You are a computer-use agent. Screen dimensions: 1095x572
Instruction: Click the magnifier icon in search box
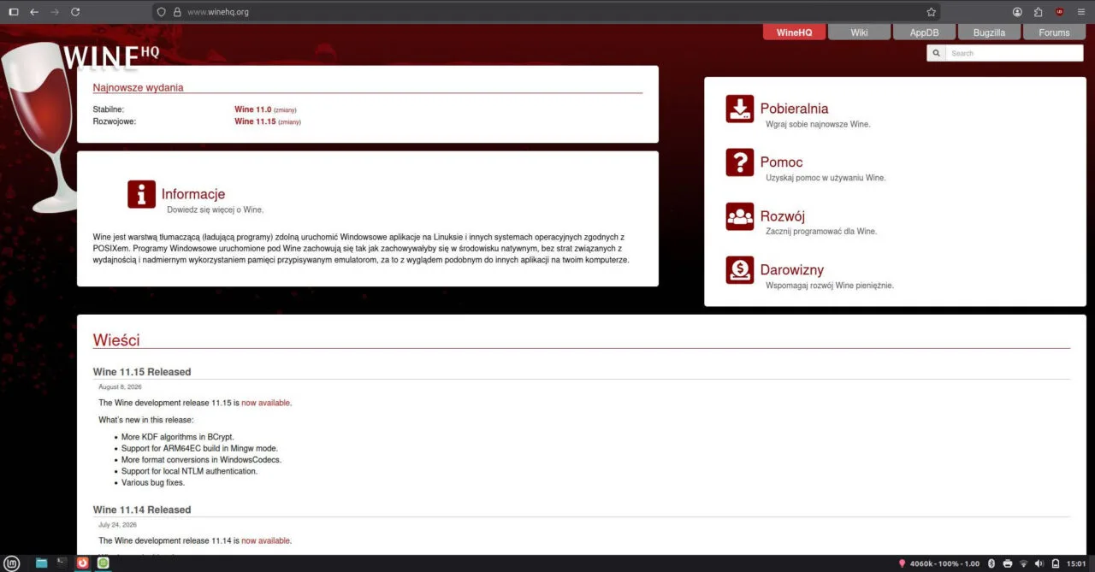click(937, 53)
